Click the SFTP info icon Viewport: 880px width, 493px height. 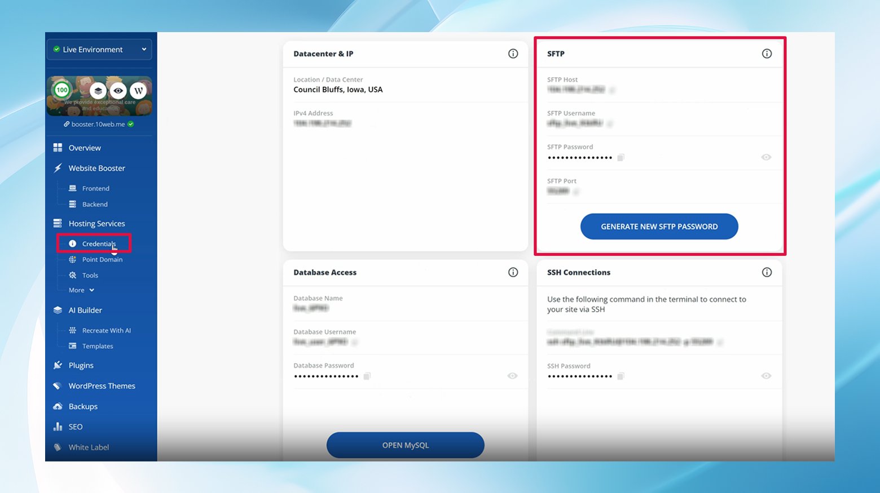pos(767,54)
